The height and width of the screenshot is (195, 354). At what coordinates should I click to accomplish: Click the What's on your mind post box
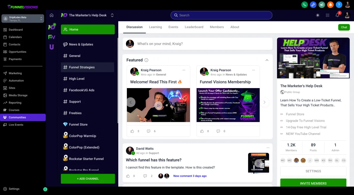(198, 44)
